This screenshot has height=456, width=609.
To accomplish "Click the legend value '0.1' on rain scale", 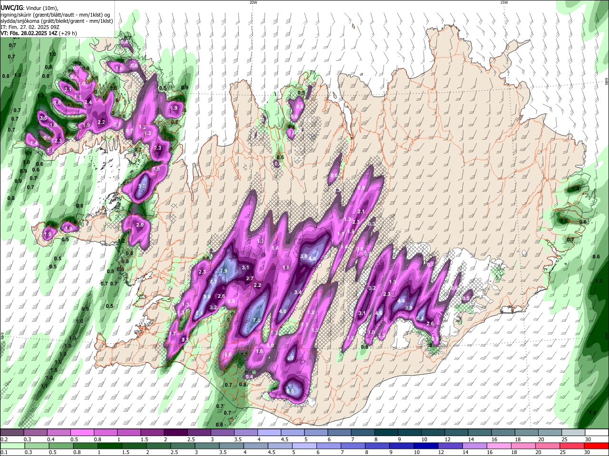I will coord(4,452).
